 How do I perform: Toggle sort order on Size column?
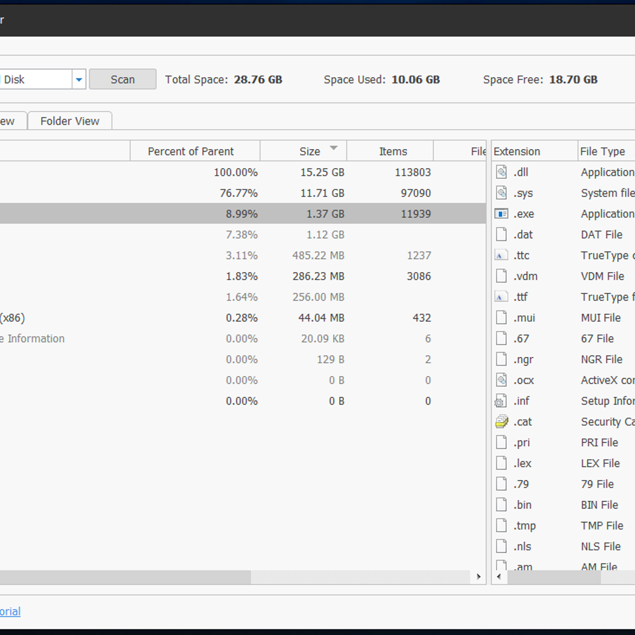(x=310, y=151)
